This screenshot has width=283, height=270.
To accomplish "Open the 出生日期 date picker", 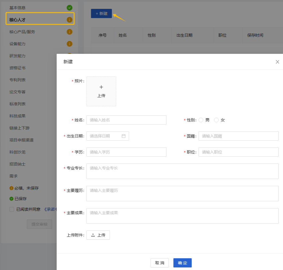I will point(105,136).
